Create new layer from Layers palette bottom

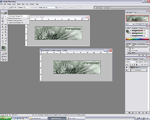point(143,113)
